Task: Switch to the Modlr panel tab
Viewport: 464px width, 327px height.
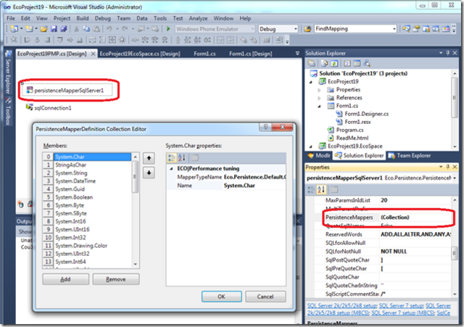Action: [319, 155]
